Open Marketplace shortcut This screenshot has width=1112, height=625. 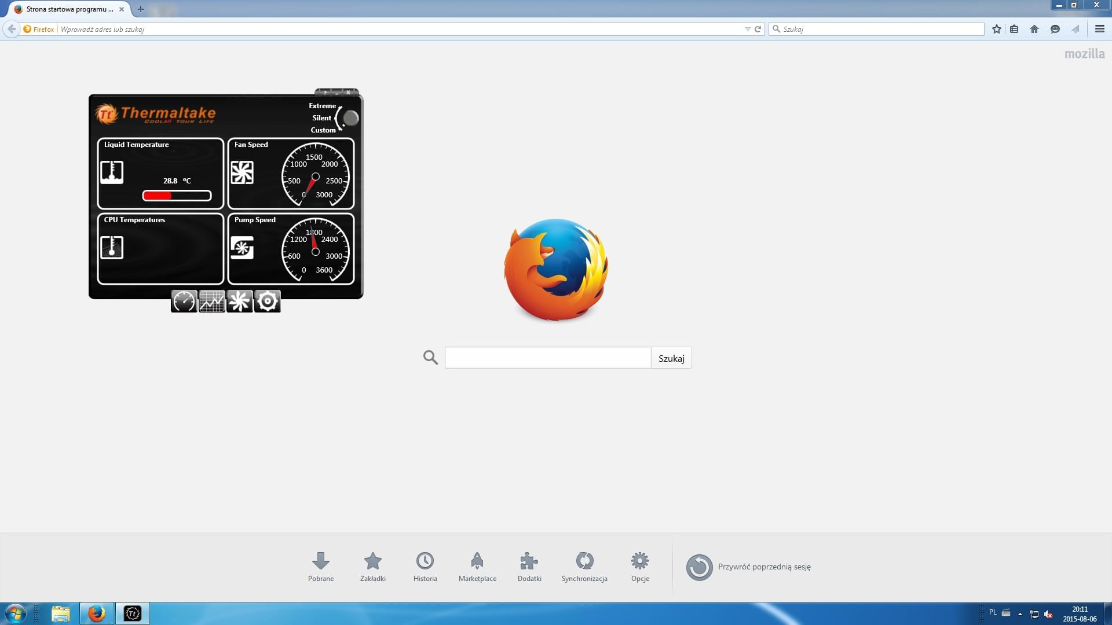tap(477, 567)
